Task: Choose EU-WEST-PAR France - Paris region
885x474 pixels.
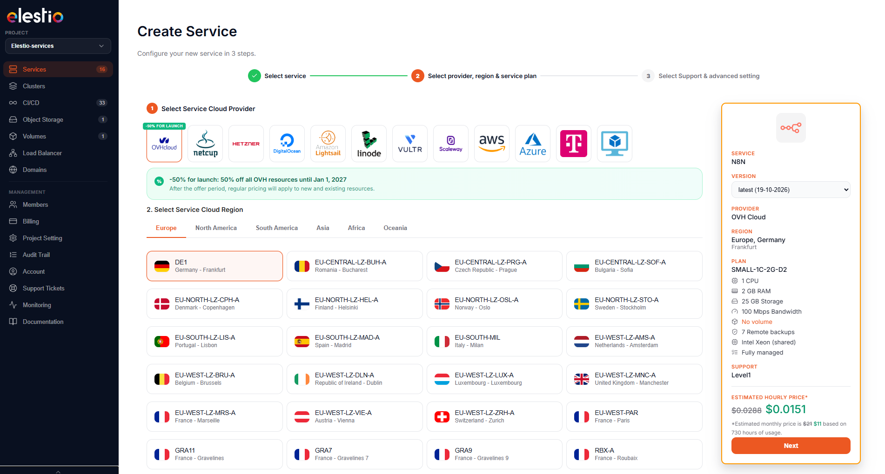Action: 634,417
